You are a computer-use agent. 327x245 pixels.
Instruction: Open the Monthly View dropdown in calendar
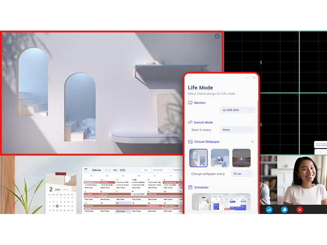click(160, 170)
